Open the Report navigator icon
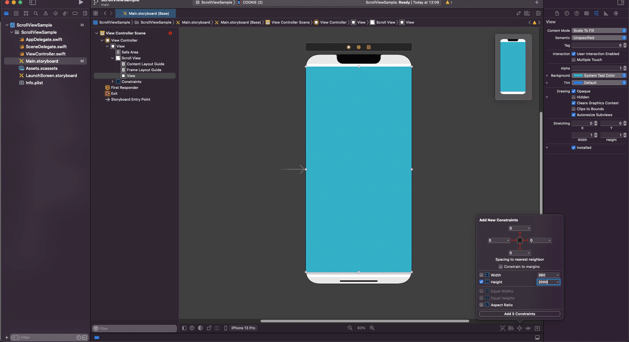 tap(84, 13)
